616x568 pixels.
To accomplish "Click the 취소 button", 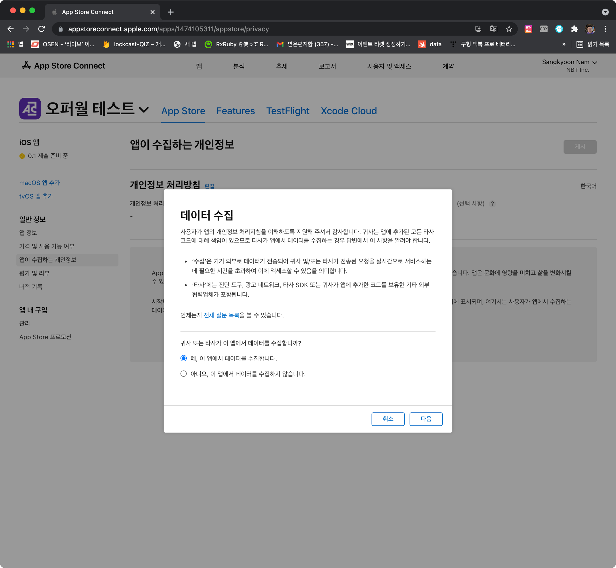I will 388,419.
